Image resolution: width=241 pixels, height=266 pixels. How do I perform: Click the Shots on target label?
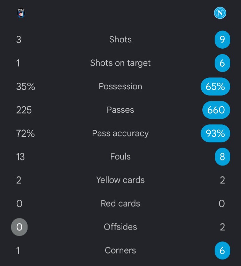point(120,63)
